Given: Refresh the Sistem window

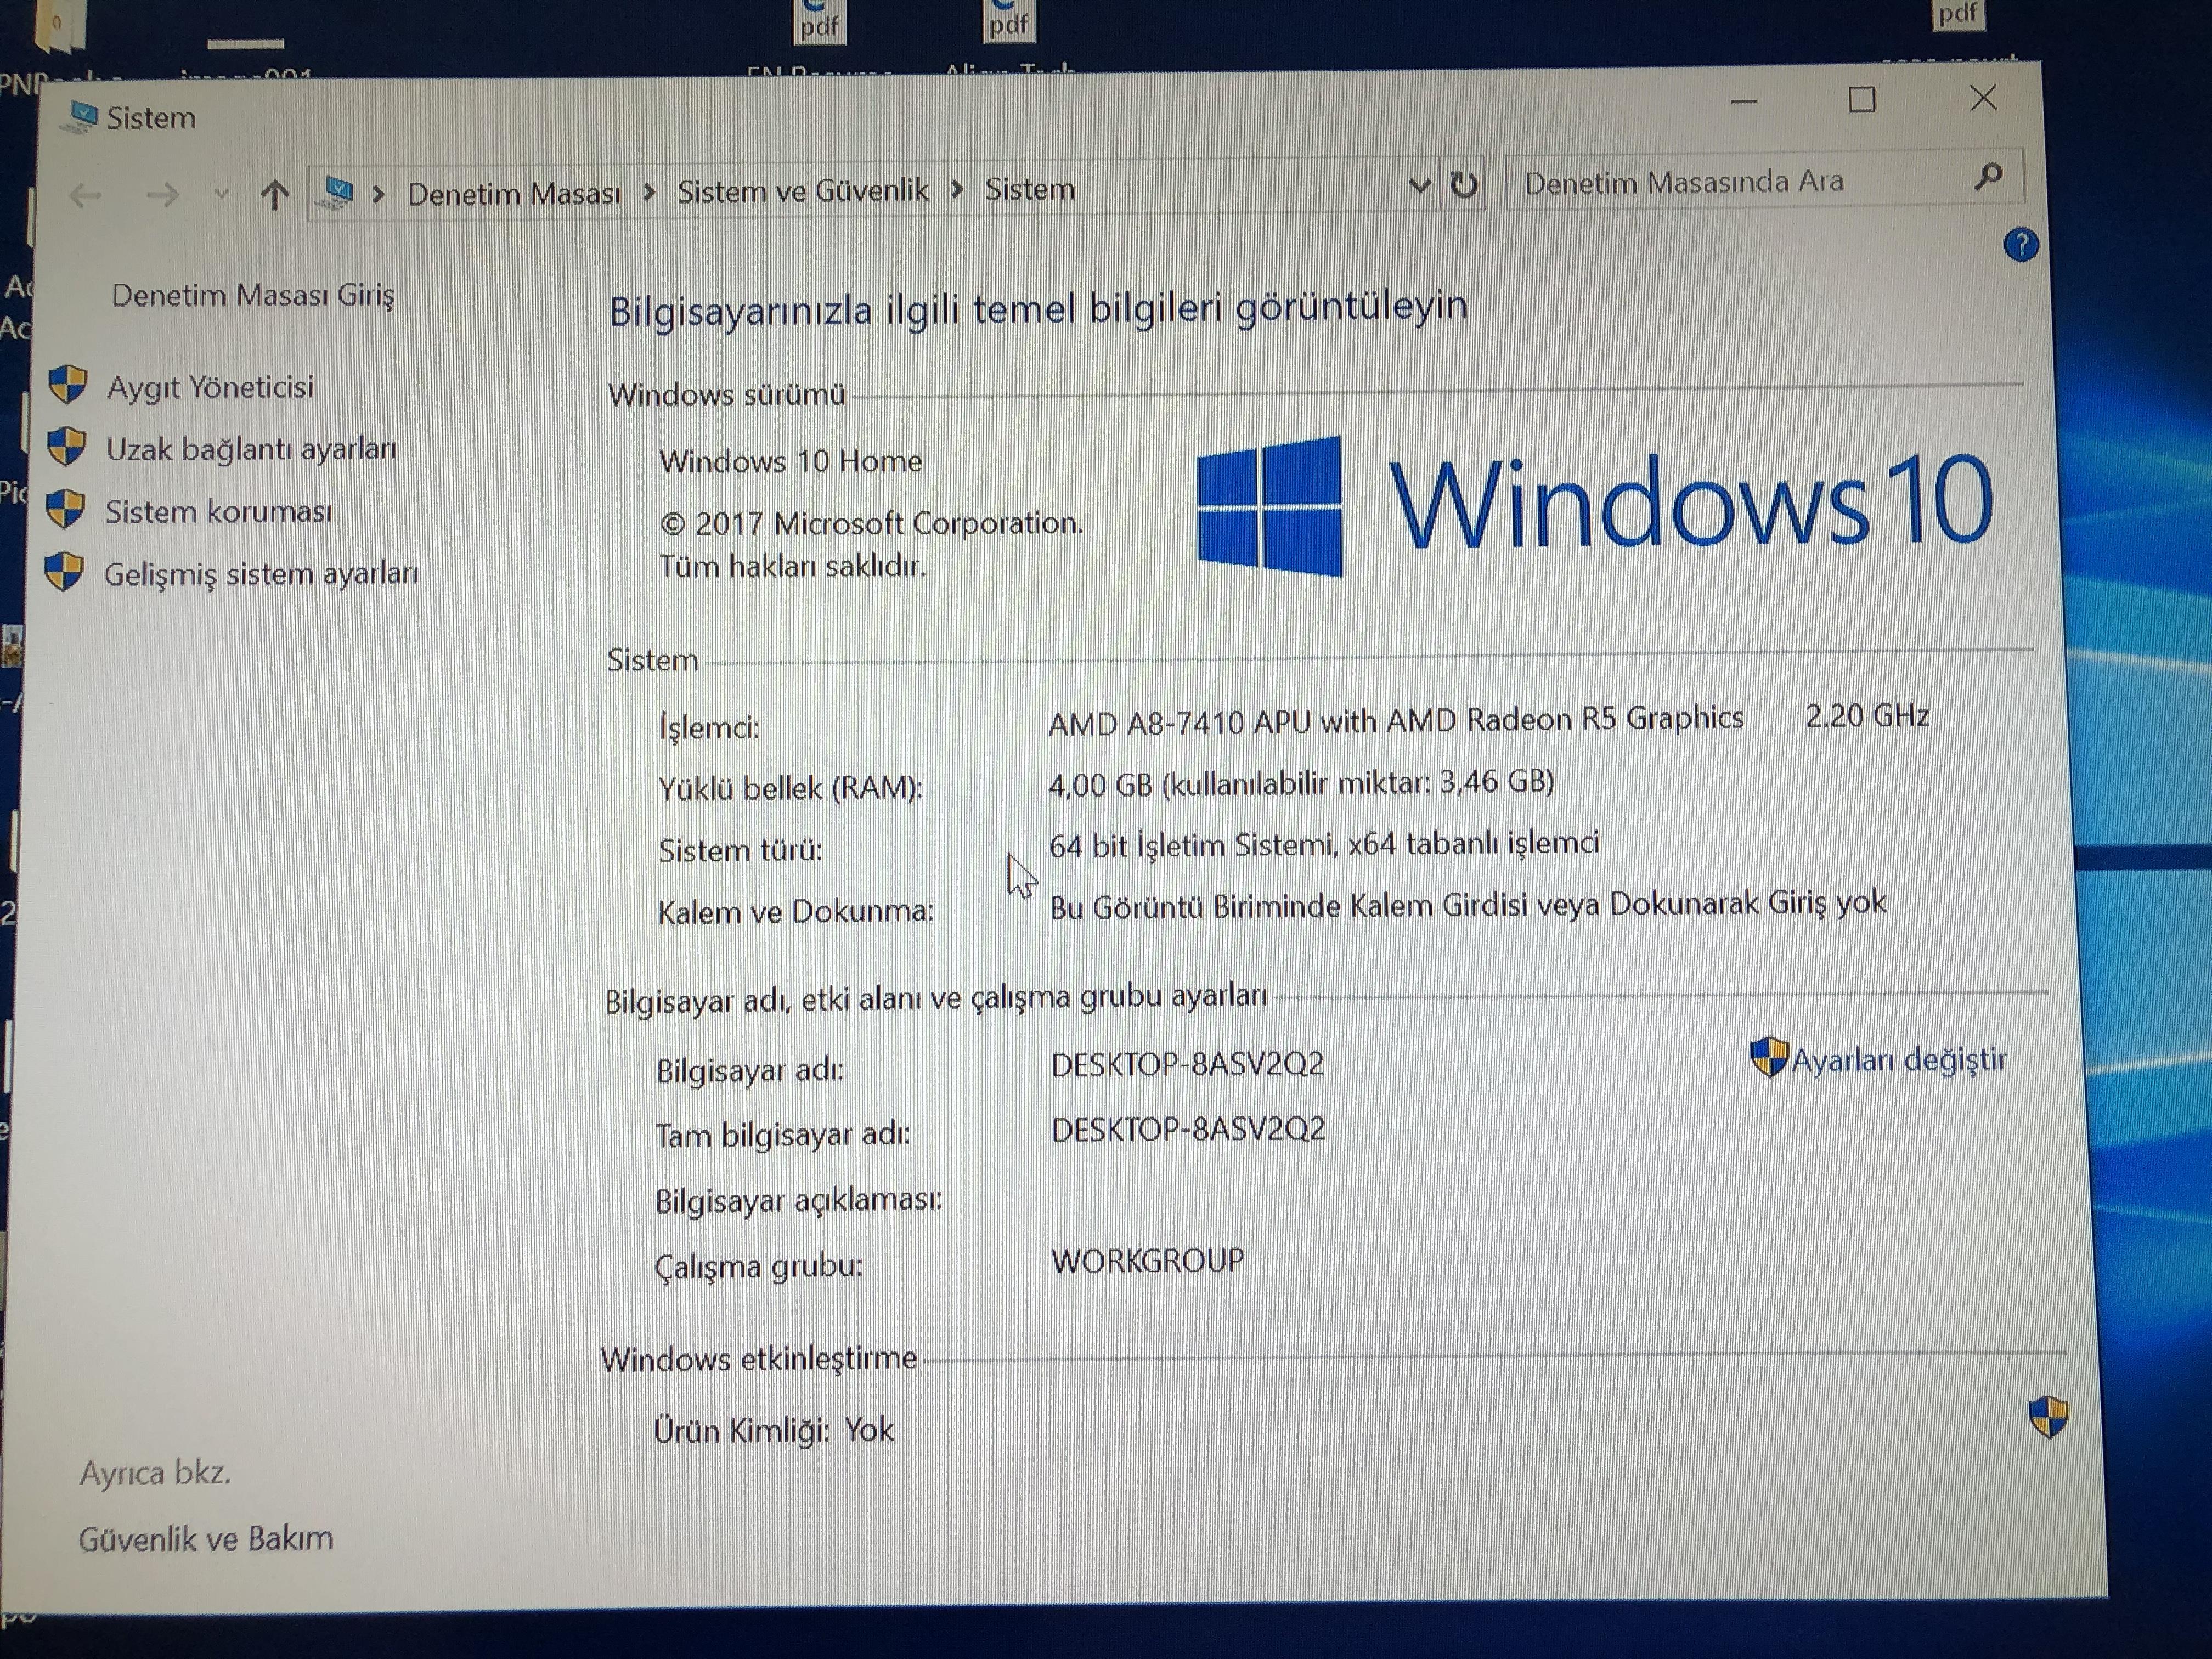Looking at the screenshot, I should coord(1463,184).
